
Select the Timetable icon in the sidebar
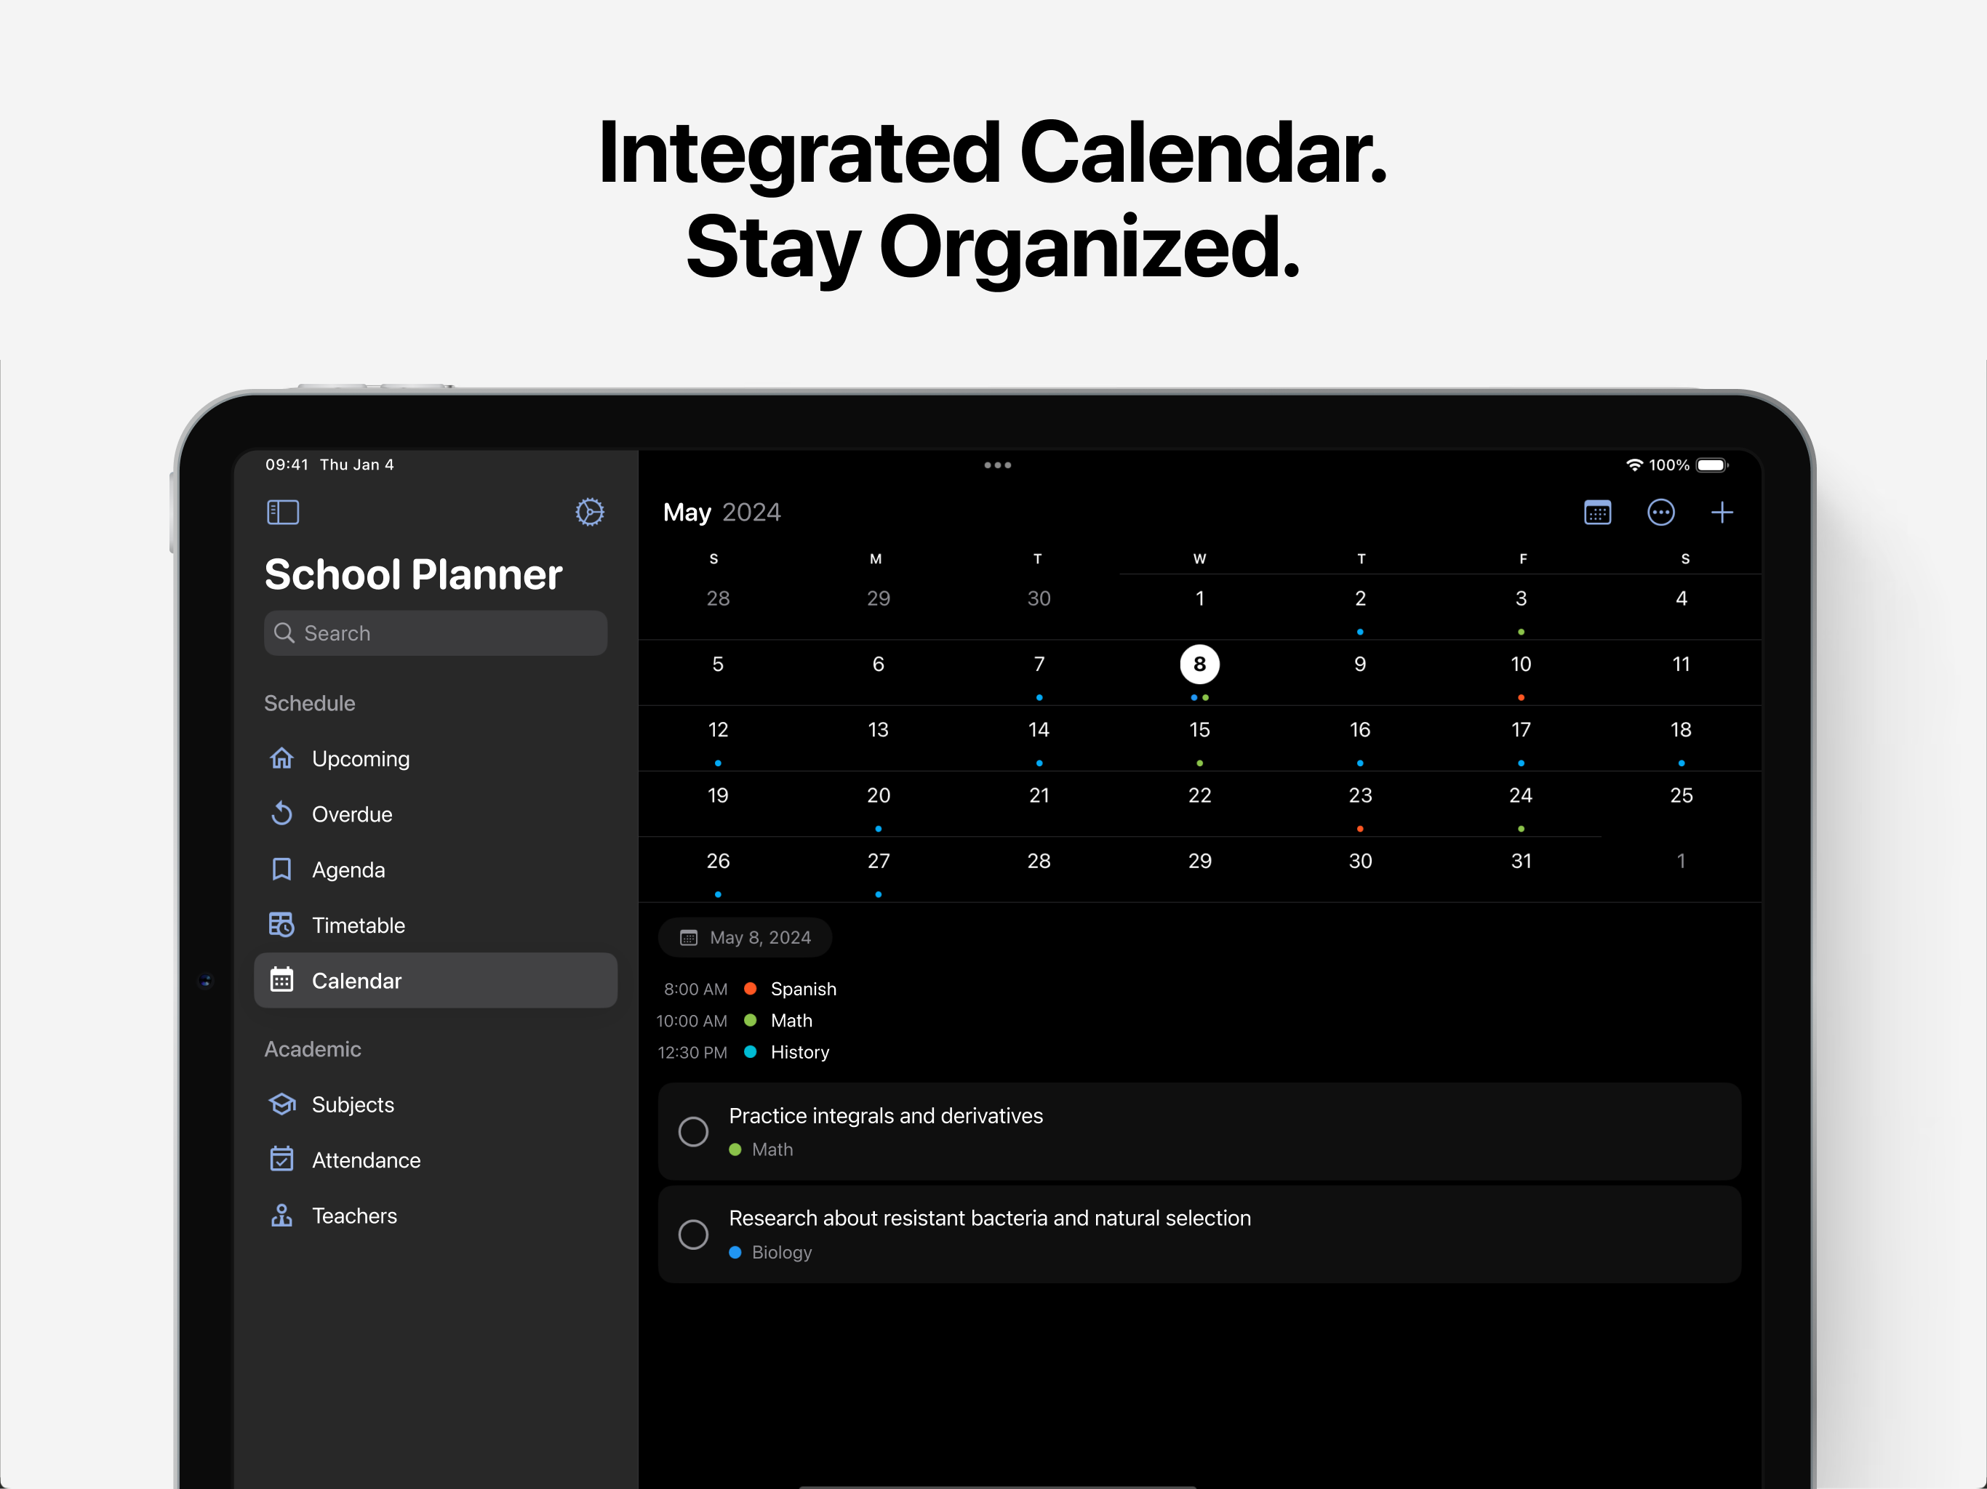pyautogui.click(x=281, y=924)
